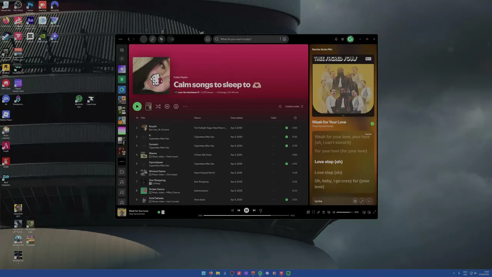
Task: Open connect to a device
Action: (329, 212)
